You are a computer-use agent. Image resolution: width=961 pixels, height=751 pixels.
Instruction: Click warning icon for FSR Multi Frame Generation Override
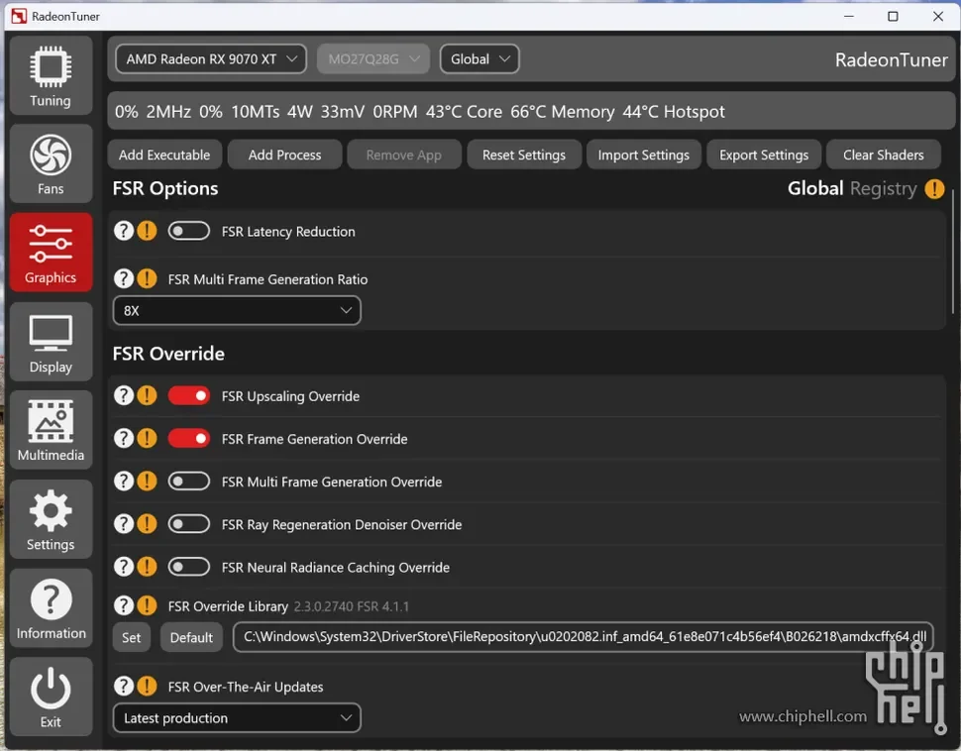(147, 482)
